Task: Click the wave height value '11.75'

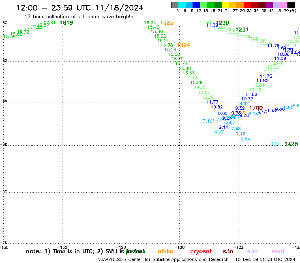Action: pos(266,76)
